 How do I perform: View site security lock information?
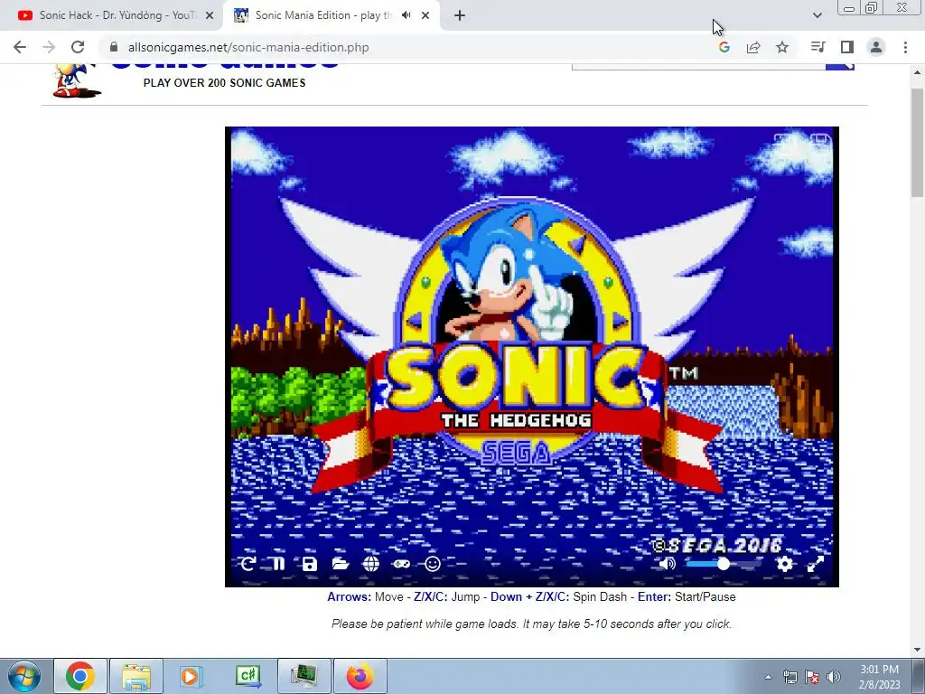click(114, 47)
